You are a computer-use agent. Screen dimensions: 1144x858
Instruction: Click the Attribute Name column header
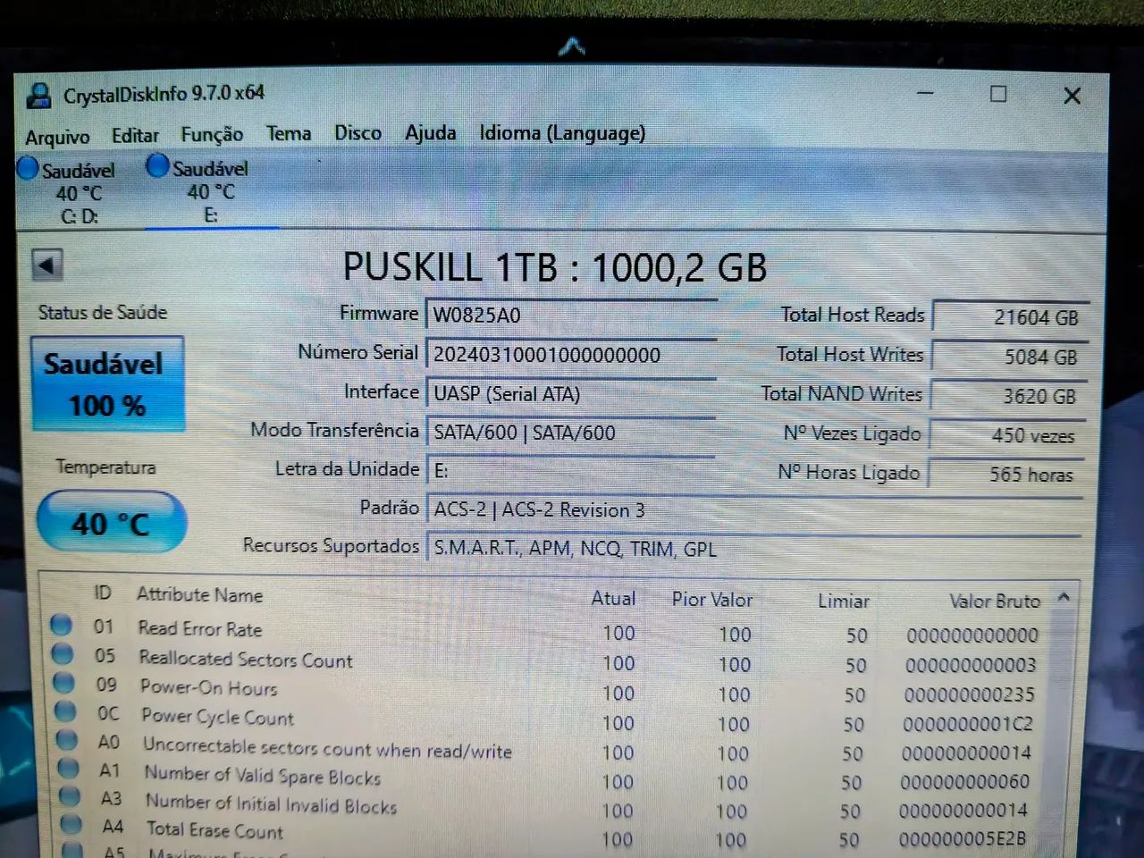(199, 594)
